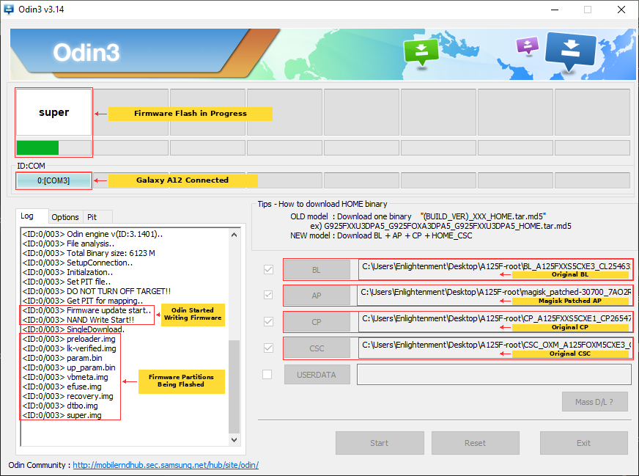Click the Reset button

[x=475, y=443]
